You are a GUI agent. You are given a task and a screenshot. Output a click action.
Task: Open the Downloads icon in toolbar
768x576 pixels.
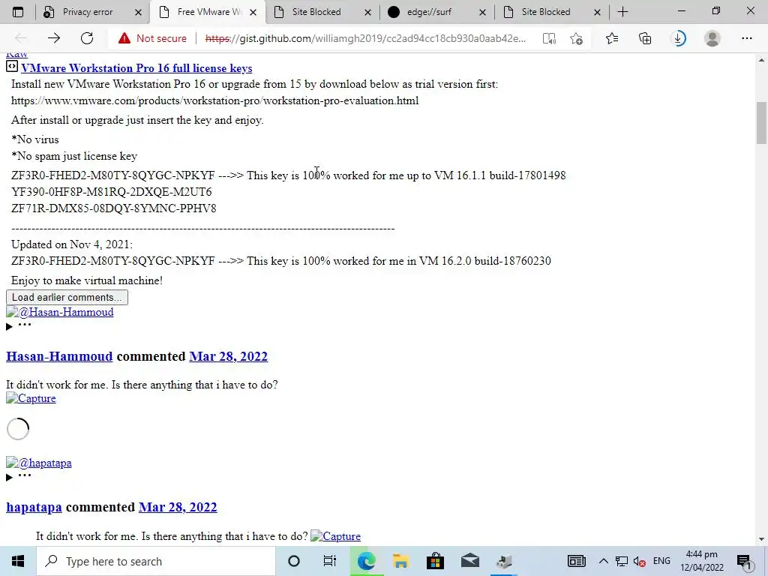[678, 38]
